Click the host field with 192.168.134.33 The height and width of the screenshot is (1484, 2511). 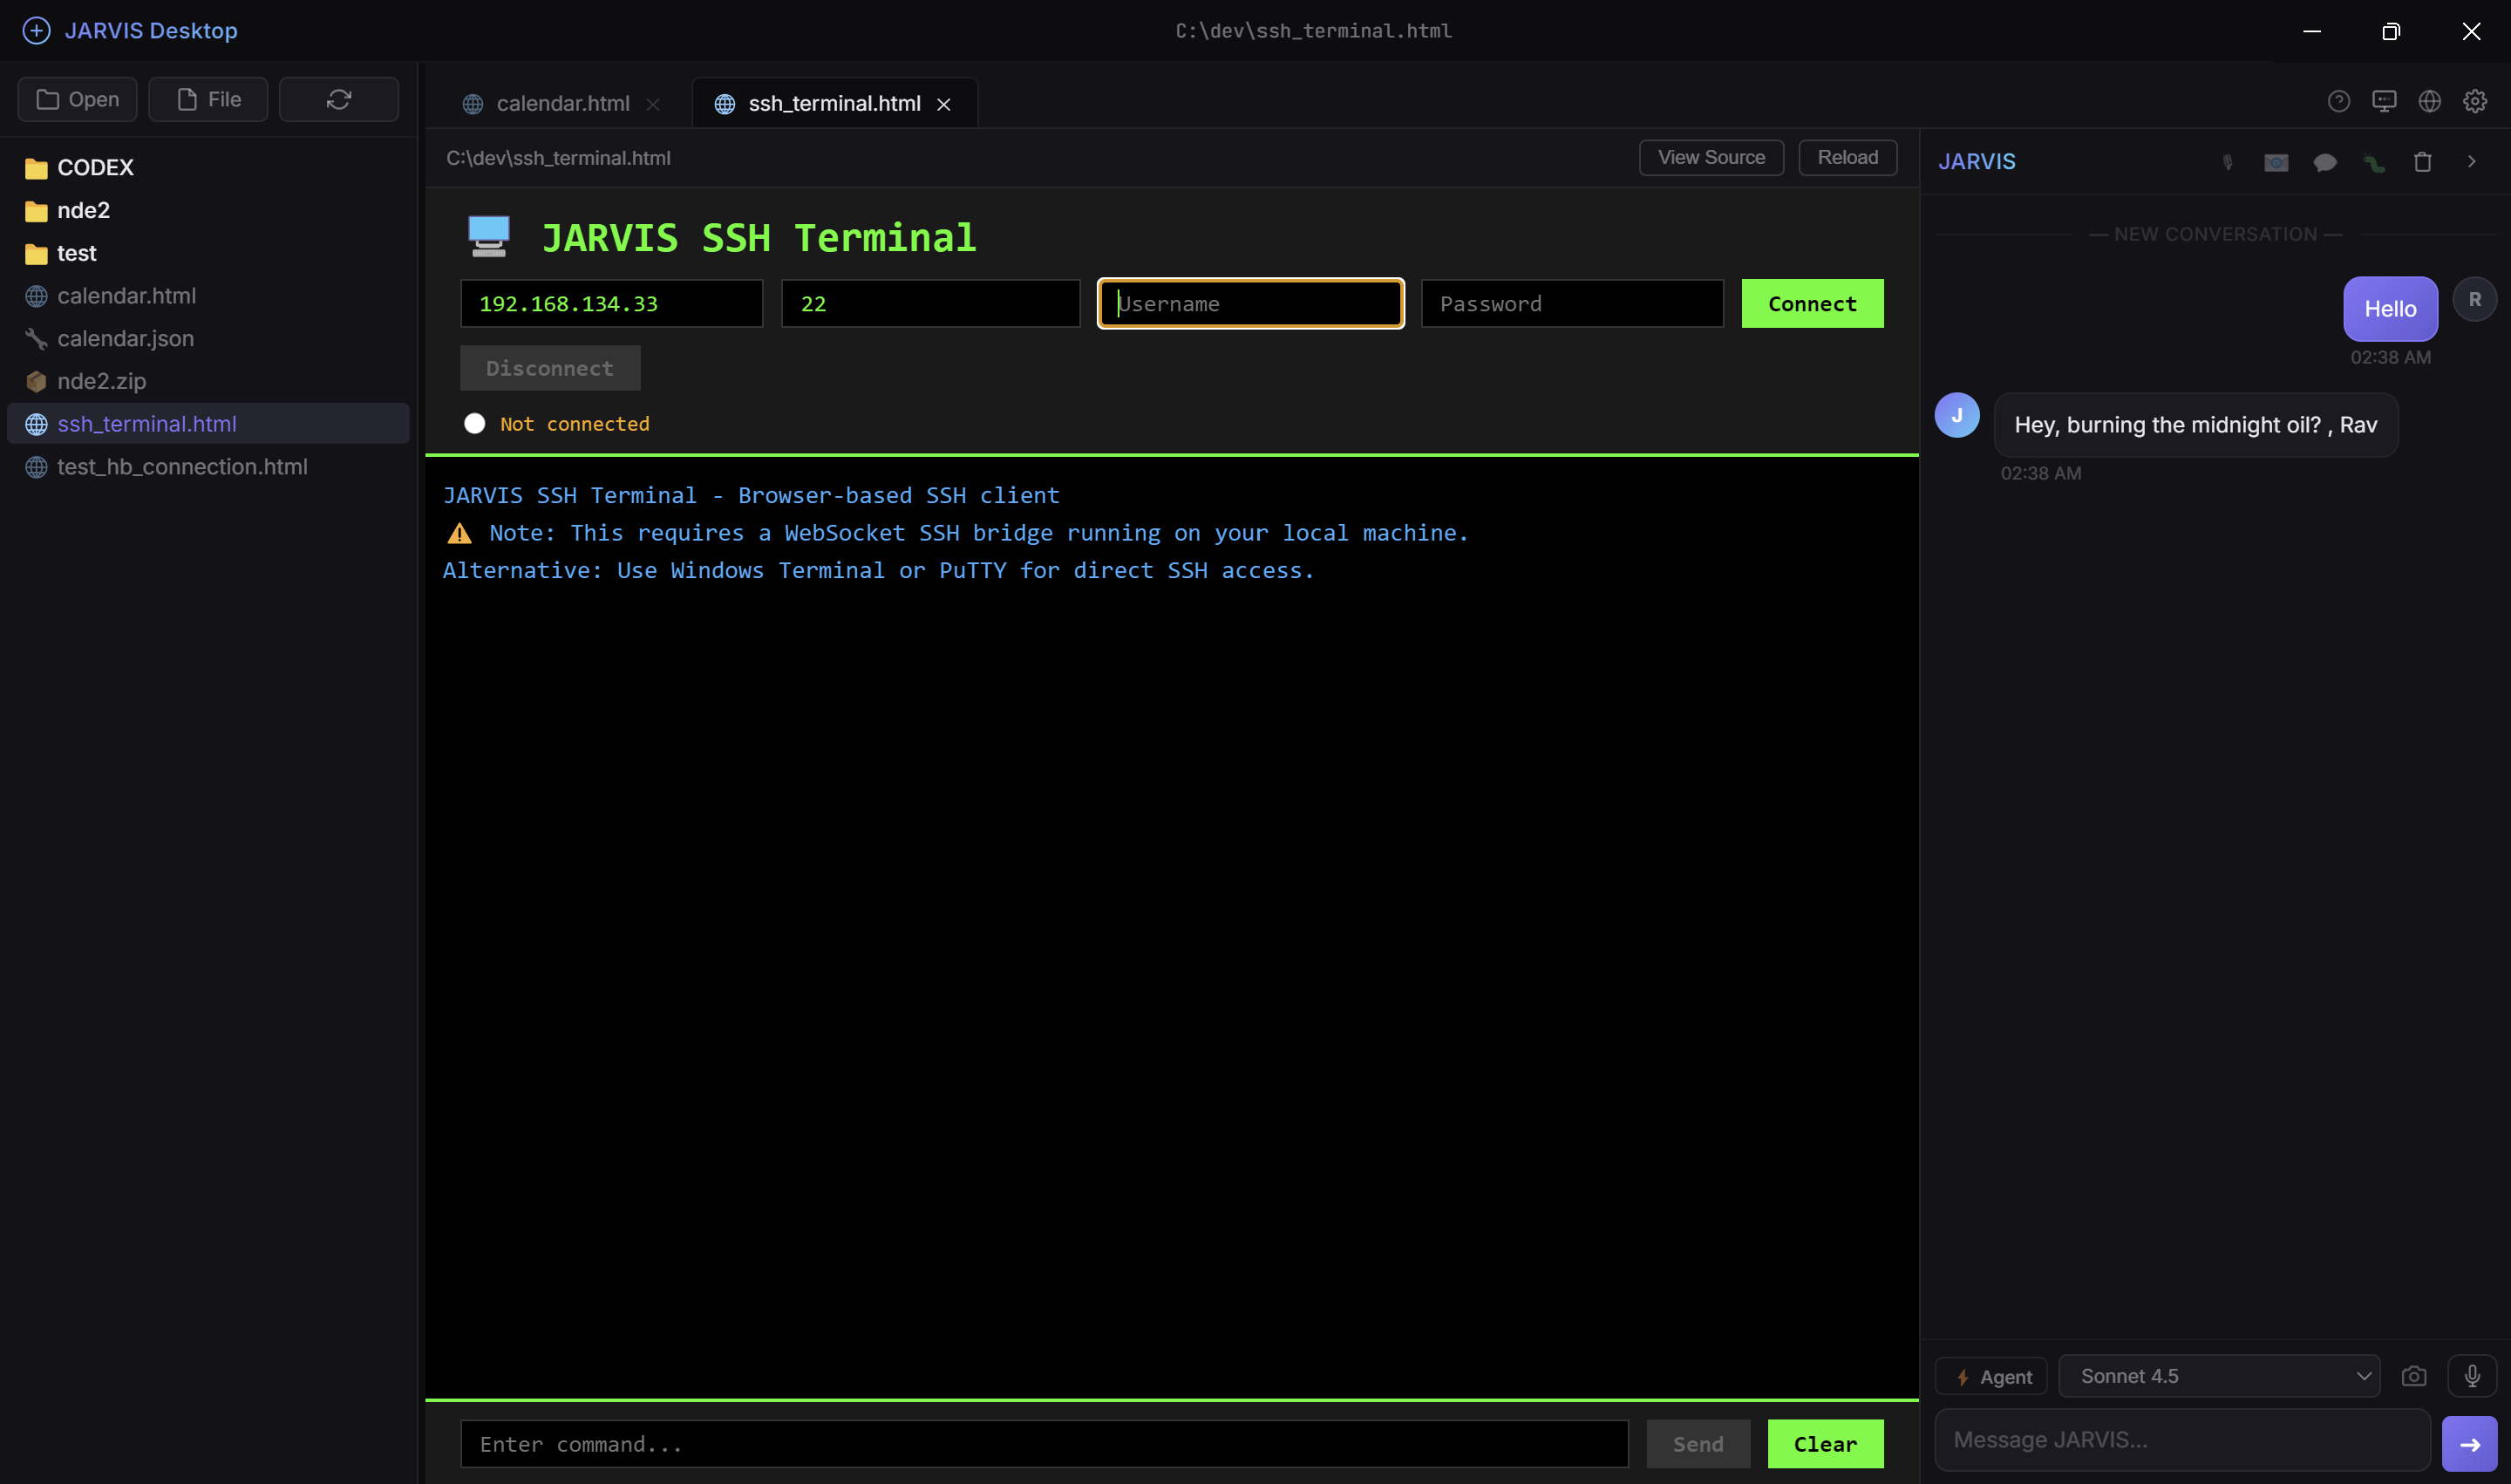coord(611,304)
